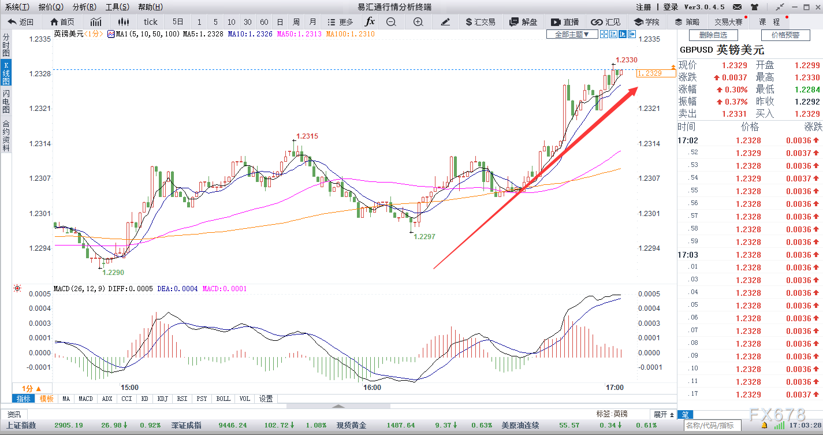Open the 首页 home page
This screenshot has height=435, width=823.
pyautogui.click(x=62, y=22)
